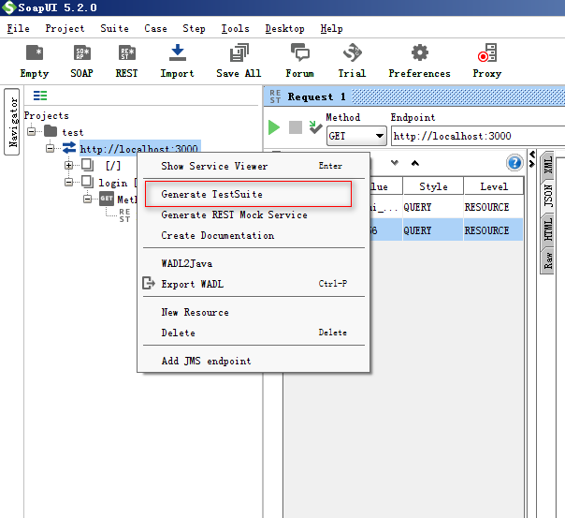
Task: Click the Style column header
Action: click(433, 186)
